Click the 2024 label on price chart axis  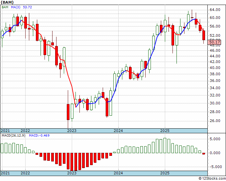[118, 131]
